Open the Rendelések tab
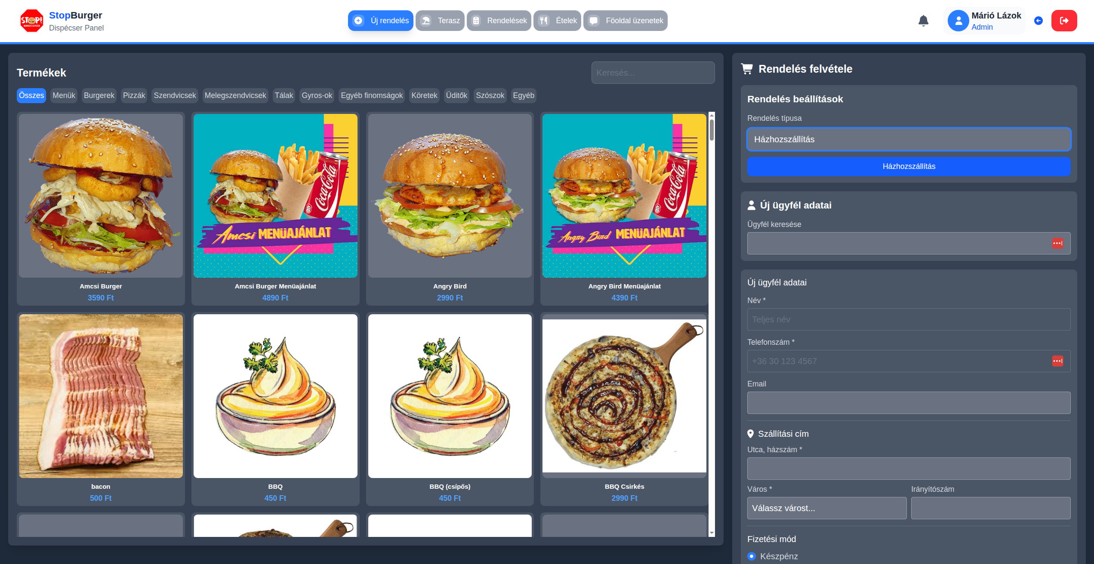This screenshot has width=1094, height=564. click(499, 21)
